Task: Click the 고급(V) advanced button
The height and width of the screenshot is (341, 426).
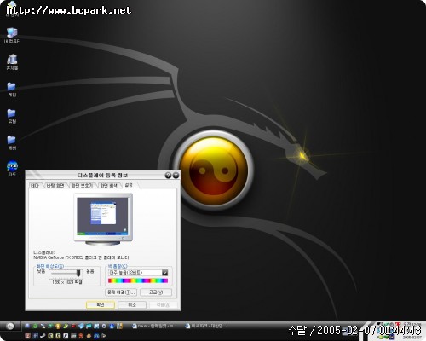Action: [156, 292]
